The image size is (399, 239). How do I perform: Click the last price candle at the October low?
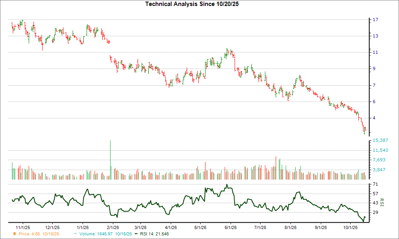(x=365, y=129)
